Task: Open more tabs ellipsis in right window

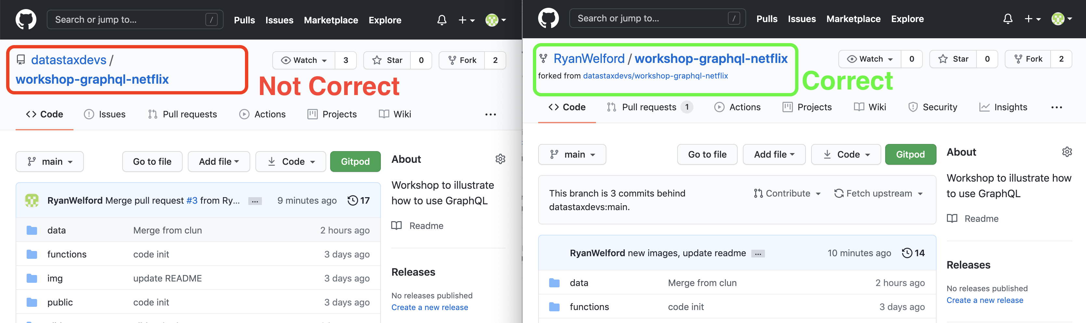Action: pyautogui.click(x=1056, y=107)
